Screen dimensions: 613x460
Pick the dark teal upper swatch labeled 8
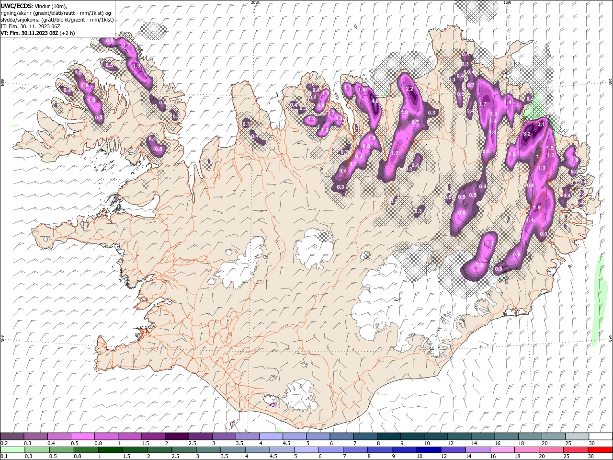coord(388,437)
